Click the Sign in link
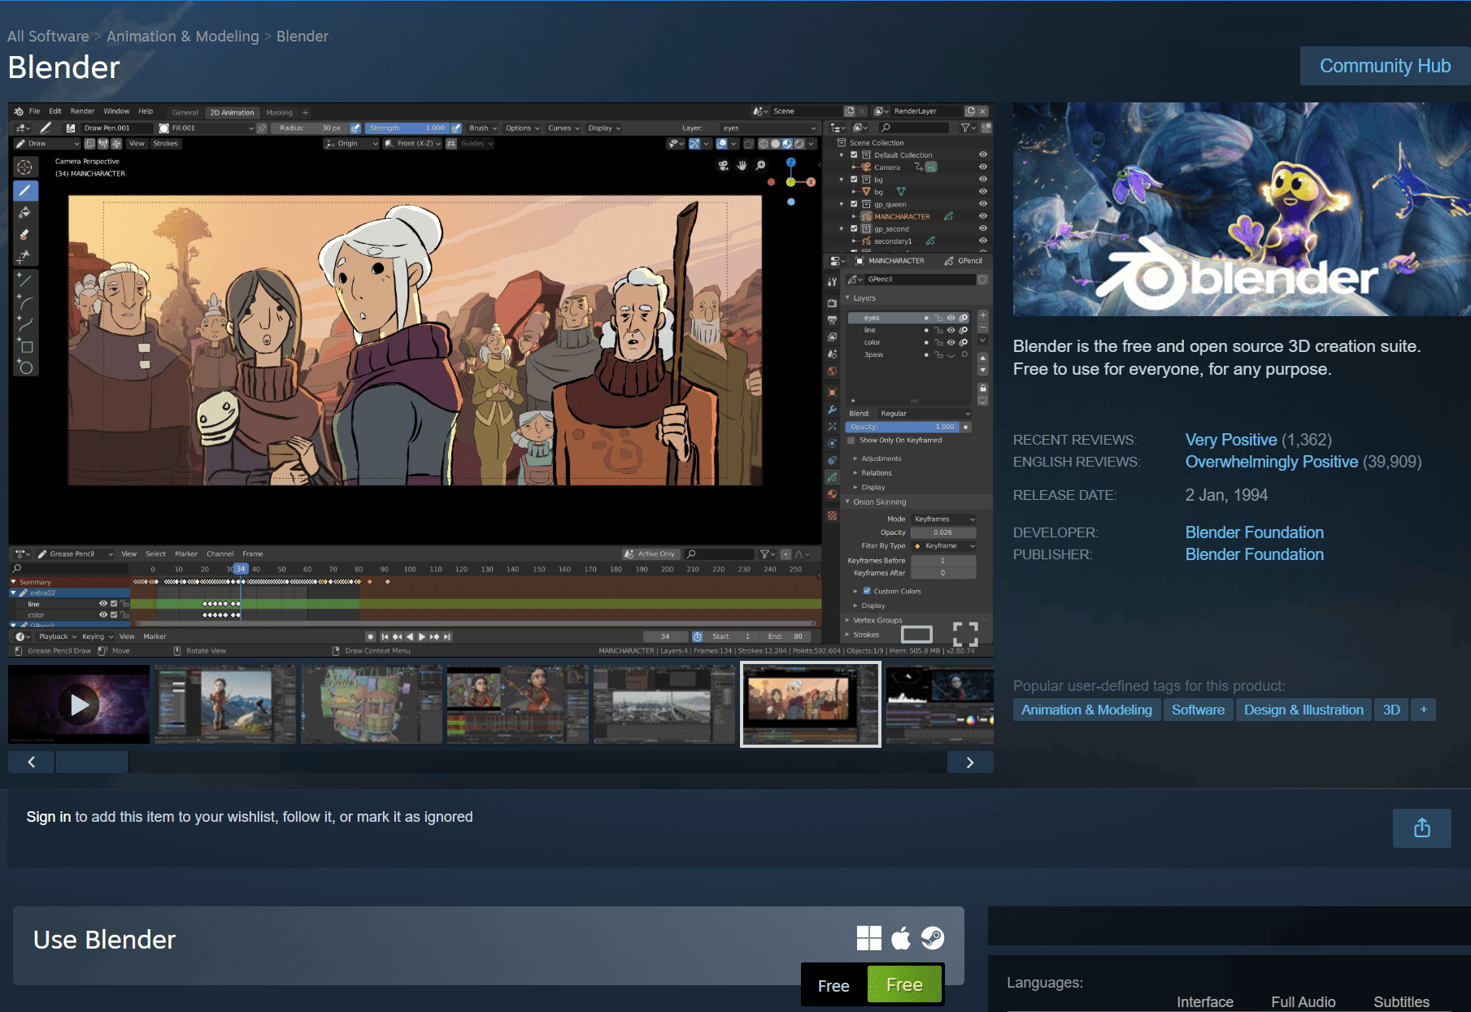 [49, 817]
